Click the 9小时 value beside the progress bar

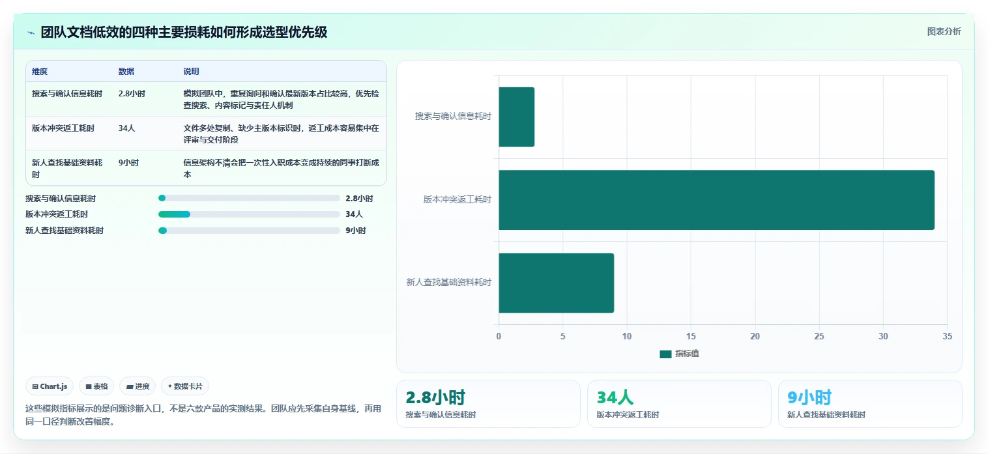356,231
